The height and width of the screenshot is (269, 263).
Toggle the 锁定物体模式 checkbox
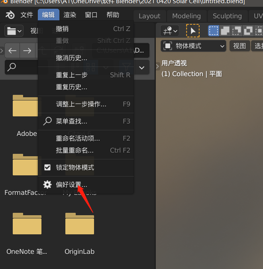[47, 167]
